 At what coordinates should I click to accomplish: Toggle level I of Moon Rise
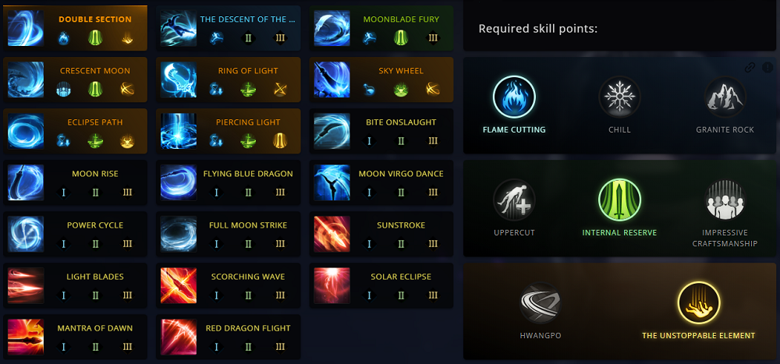63,192
